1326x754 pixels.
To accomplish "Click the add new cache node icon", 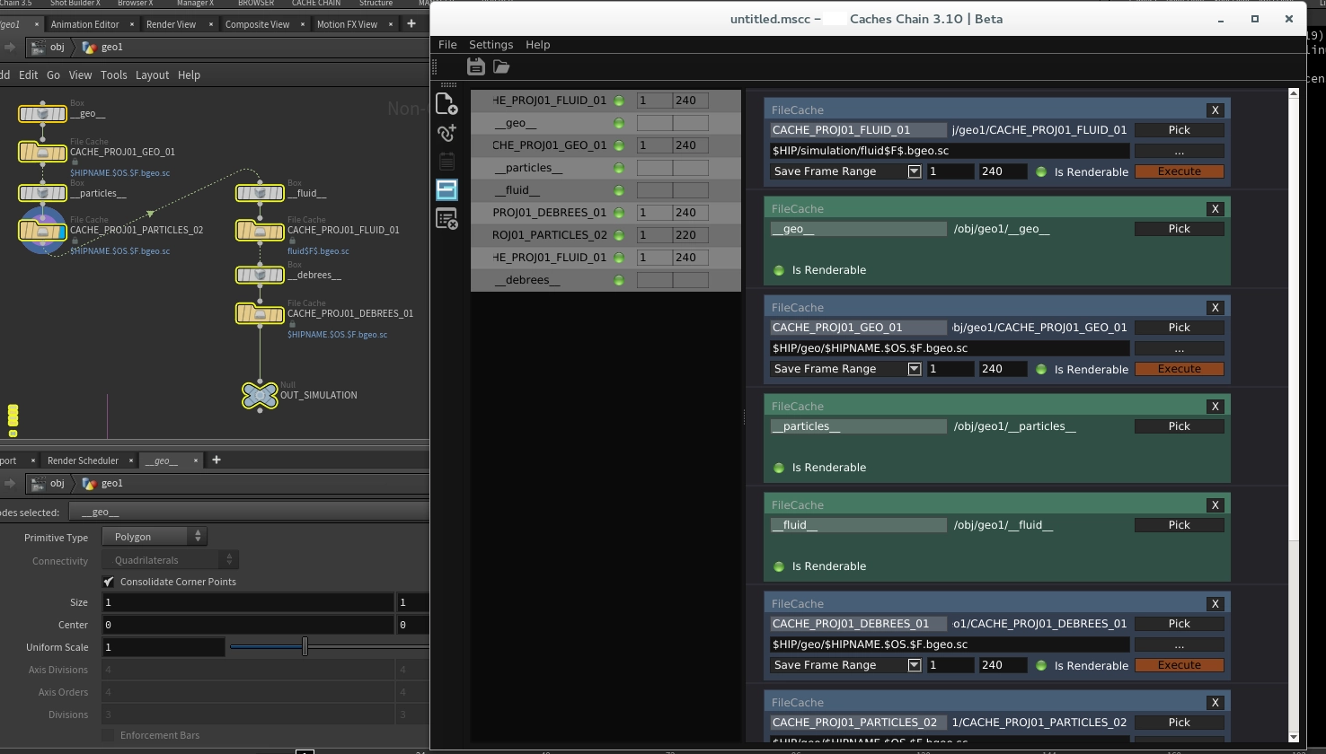I will (x=446, y=104).
